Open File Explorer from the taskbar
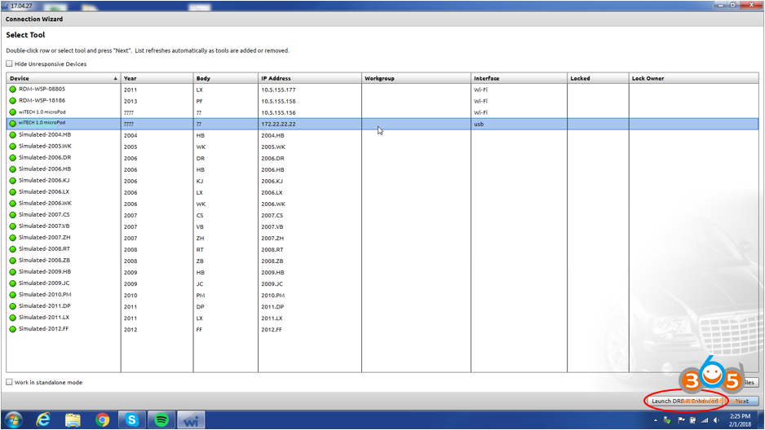This screenshot has width=765, height=430. coord(73,419)
